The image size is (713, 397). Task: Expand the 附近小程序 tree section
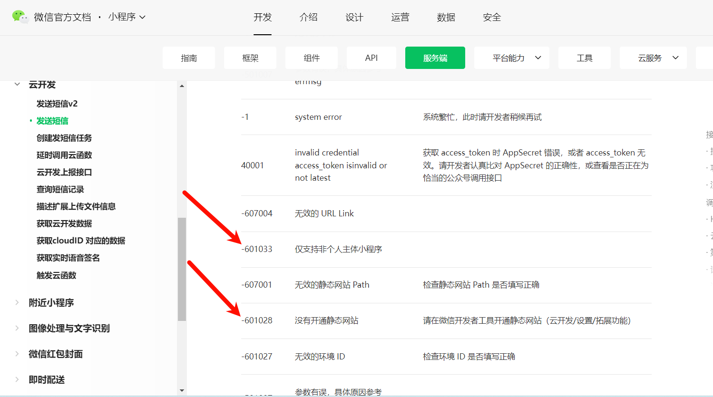point(17,302)
